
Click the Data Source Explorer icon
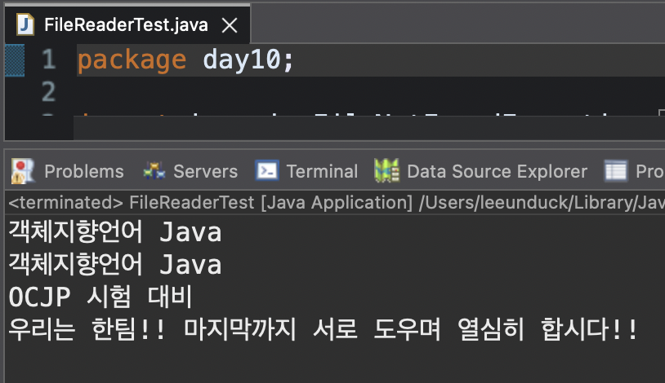pos(386,171)
